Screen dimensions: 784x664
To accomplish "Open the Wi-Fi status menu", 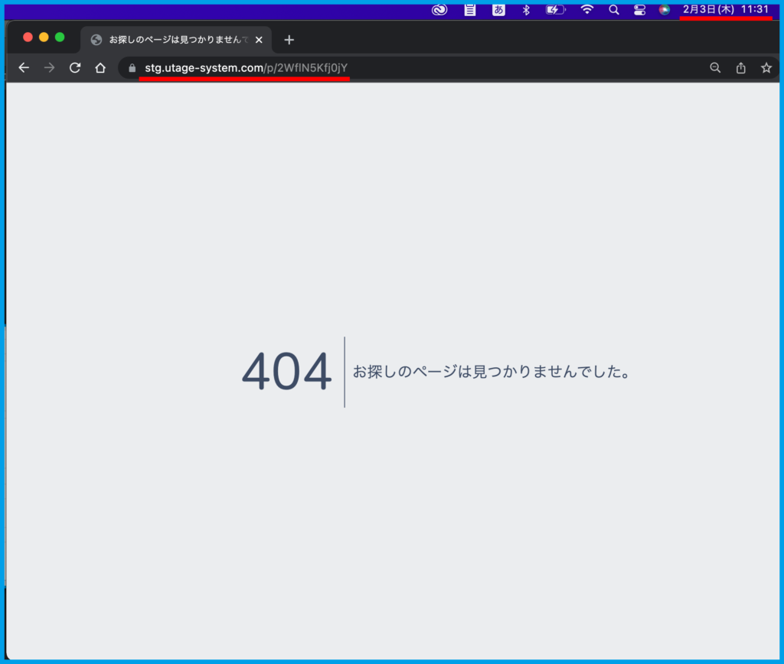I will point(587,9).
